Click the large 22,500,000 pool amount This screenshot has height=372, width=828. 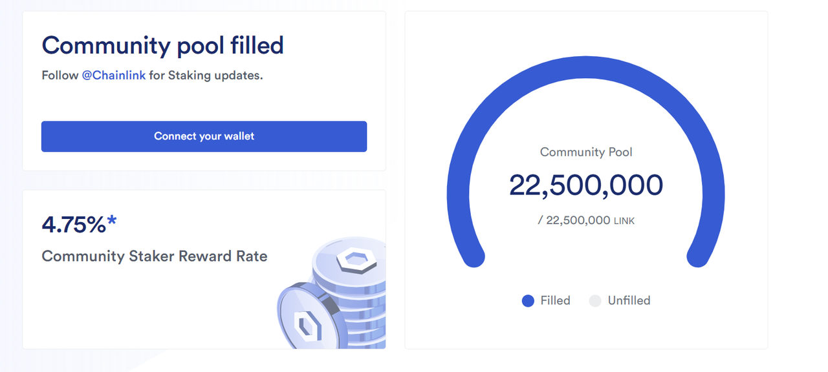pyautogui.click(x=585, y=185)
